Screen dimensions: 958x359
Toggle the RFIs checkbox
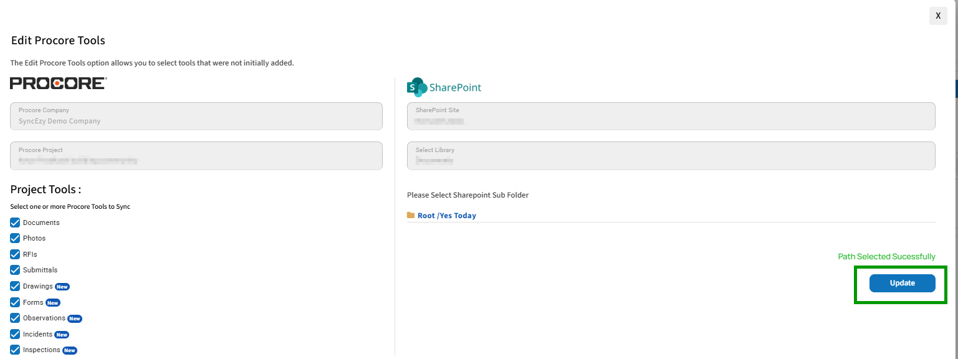(15, 254)
